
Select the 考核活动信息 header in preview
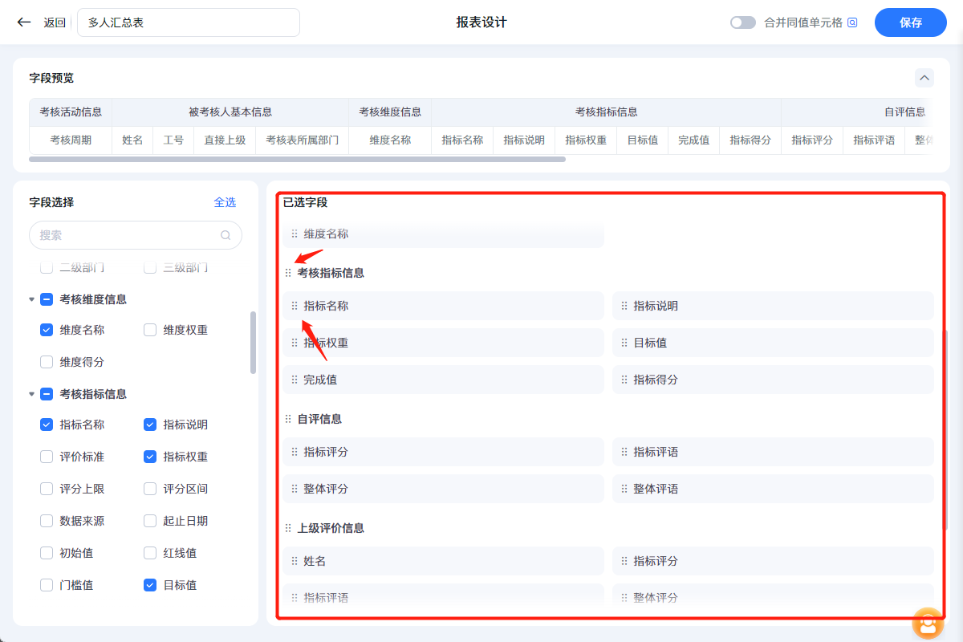pos(70,112)
